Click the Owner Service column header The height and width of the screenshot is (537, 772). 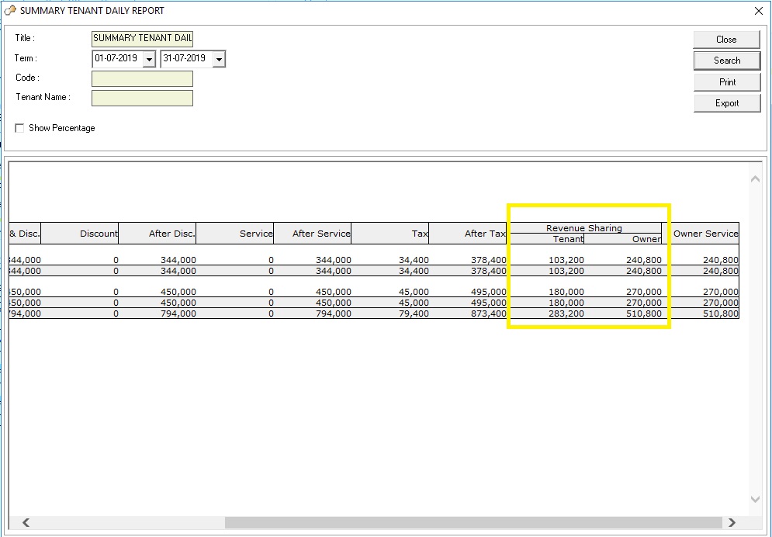click(704, 234)
